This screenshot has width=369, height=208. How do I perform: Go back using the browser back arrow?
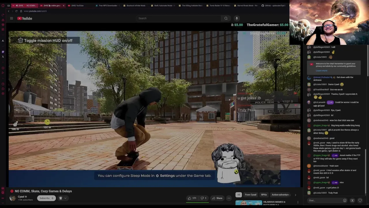[9, 11]
